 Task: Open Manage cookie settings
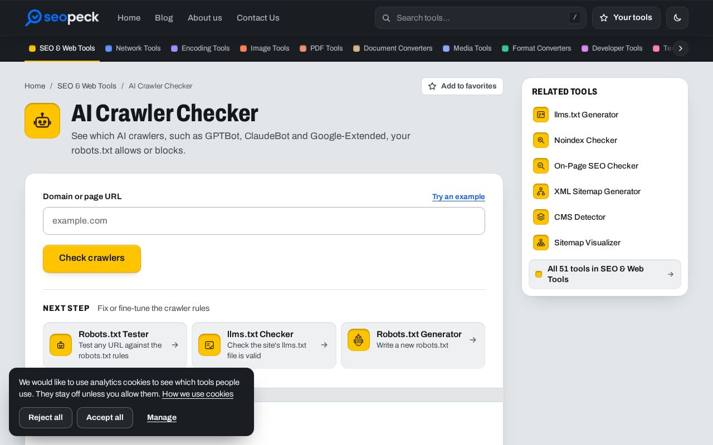click(162, 418)
